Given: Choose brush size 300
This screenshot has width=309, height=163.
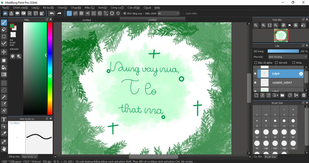Looking at the screenshot, I should pos(293,145).
